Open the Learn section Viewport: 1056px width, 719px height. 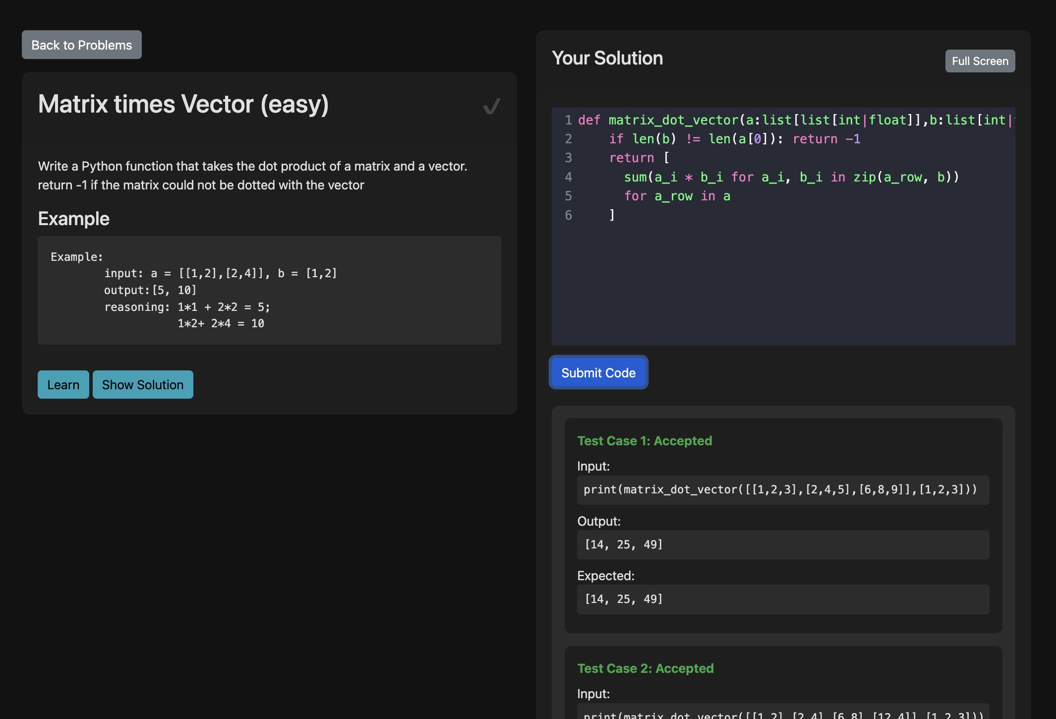(63, 384)
